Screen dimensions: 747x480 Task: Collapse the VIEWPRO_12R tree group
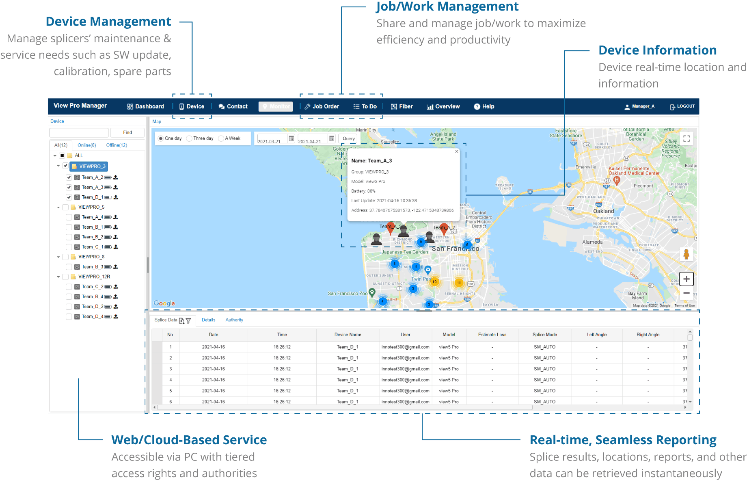pyautogui.click(x=58, y=277)
